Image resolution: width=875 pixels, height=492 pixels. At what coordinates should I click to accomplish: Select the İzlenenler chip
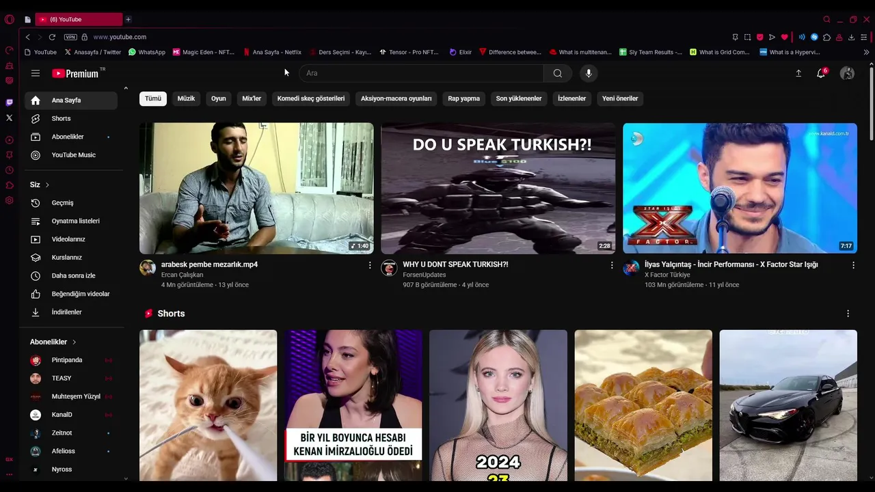(571, 98)
